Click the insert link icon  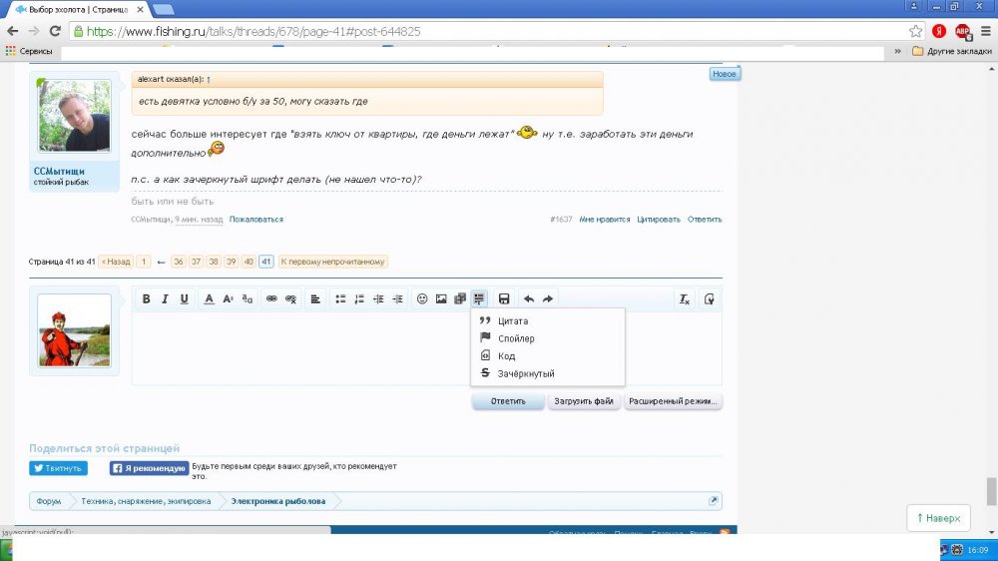tap(271, 298)
